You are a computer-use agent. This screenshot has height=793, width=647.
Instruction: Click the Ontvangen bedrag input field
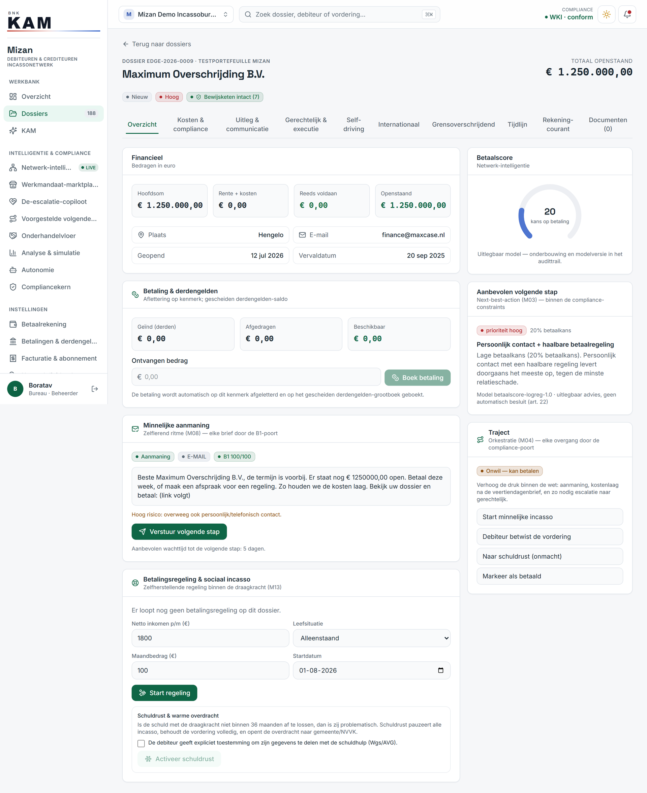256,377
